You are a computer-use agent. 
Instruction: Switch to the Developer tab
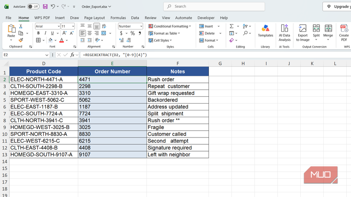click(x=206, y=18)
